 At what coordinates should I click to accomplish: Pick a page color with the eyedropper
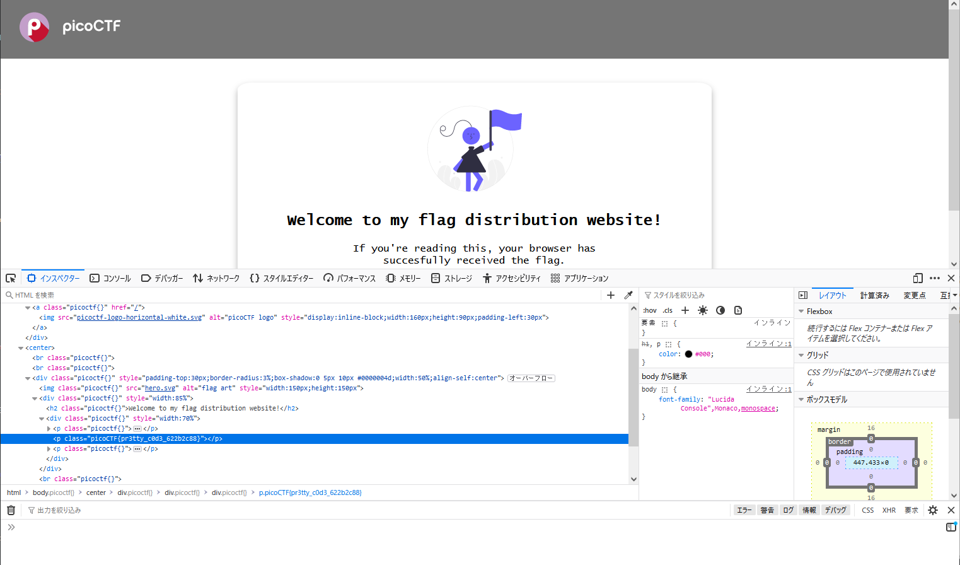point(628,295)
